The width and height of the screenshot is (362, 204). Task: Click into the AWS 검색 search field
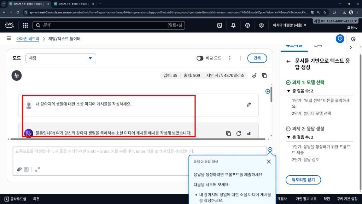(x=109, y=25)
